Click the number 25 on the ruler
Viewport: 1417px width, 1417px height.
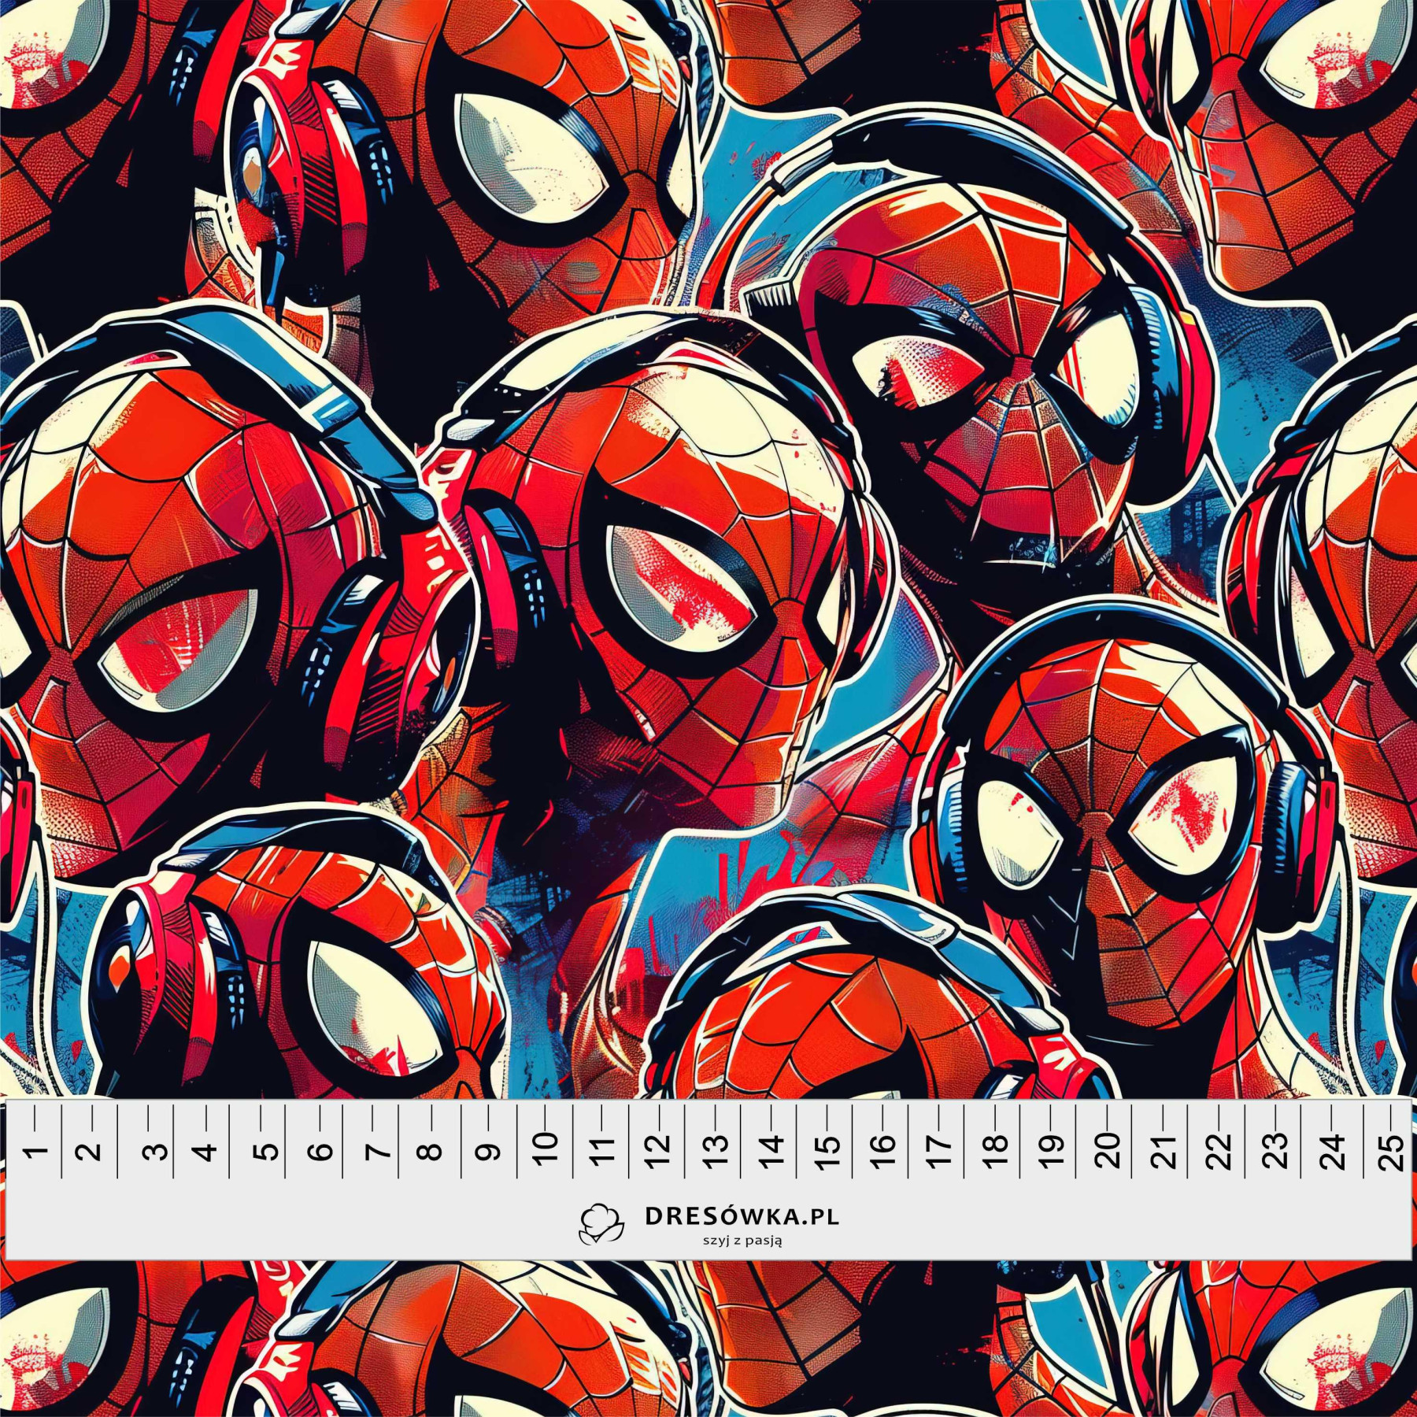click(x=1391, y=1152)
